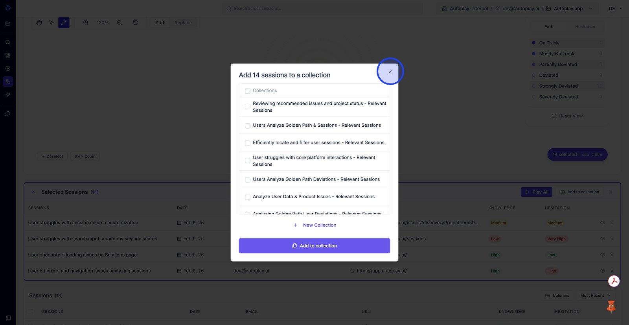Check Efficiently locate and filter user sessions
Image resolution: width=629 pixels, height=325 pixels.
[248, 143]
